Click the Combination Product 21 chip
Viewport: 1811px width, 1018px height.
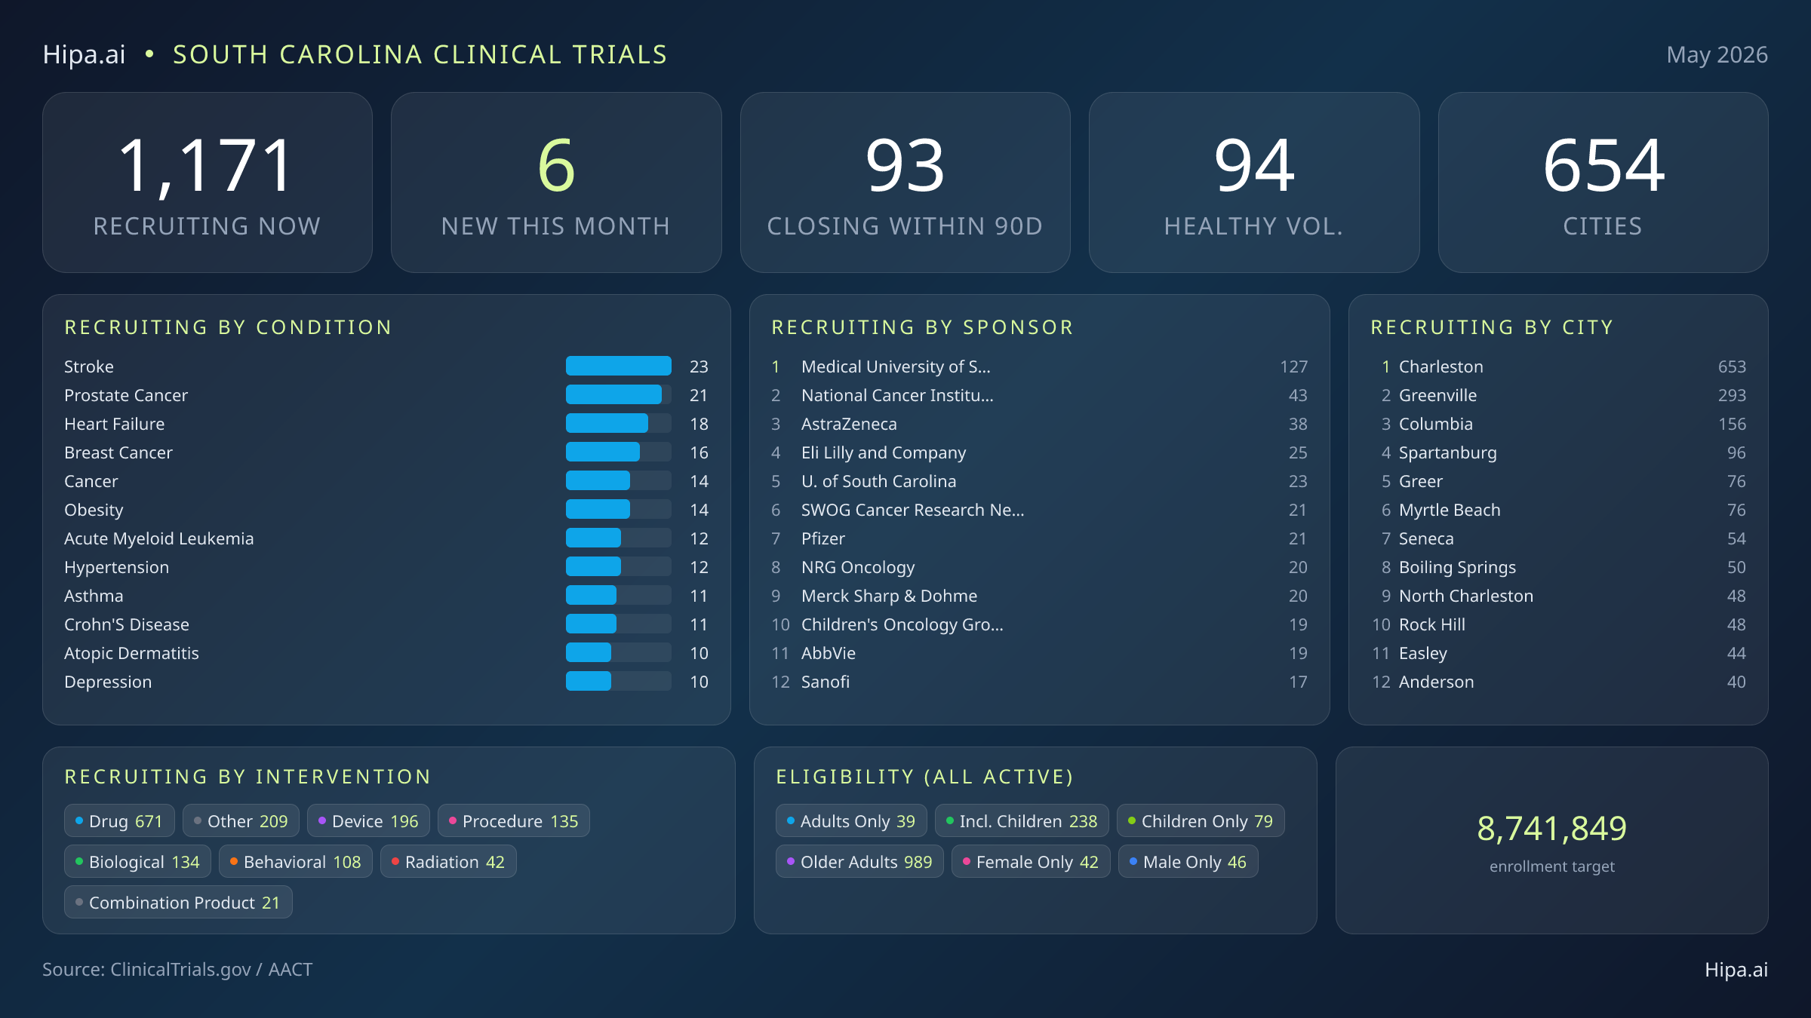tap(178, 903)
